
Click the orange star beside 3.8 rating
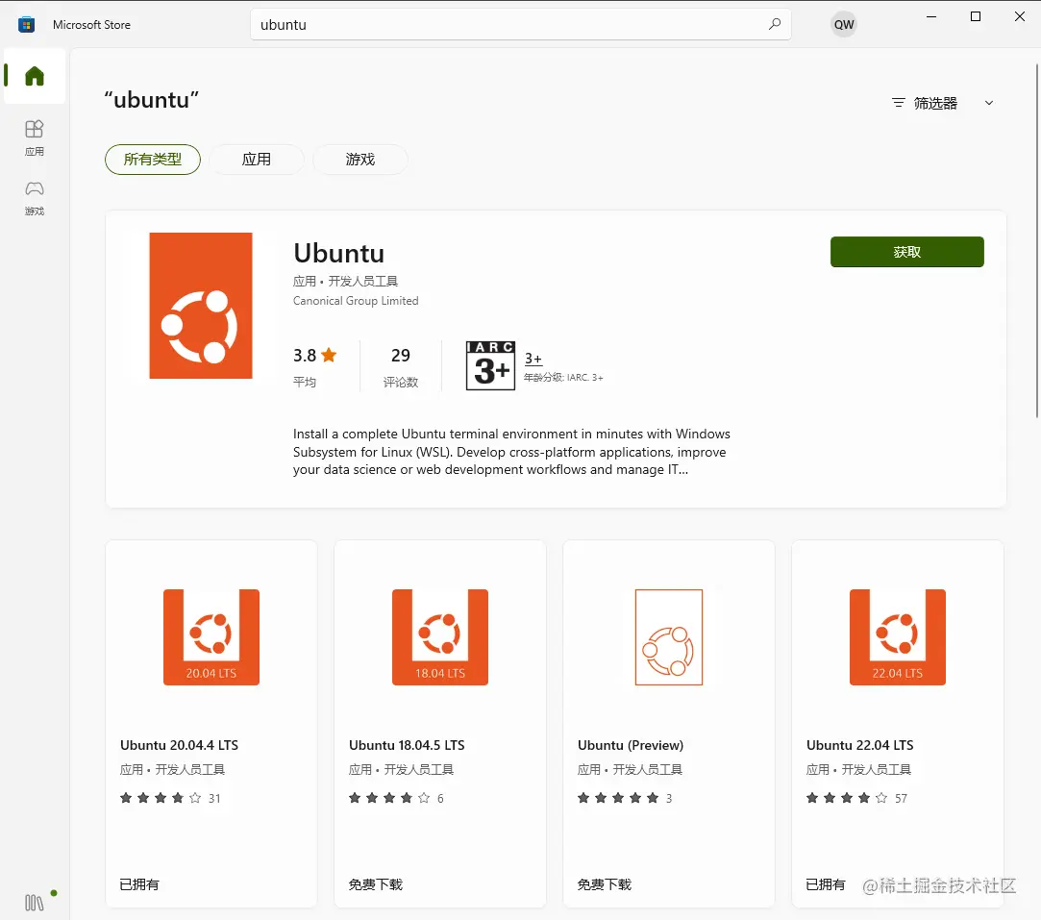pos(329,355)
